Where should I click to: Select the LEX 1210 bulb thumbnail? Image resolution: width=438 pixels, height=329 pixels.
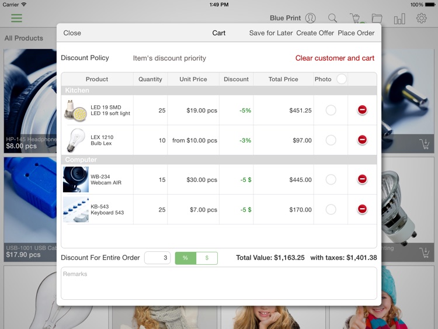point(76,140)
